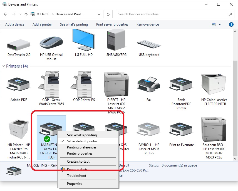Select PAYROLL - HP LaserJet M506 printer

click(x=149, y=129)
